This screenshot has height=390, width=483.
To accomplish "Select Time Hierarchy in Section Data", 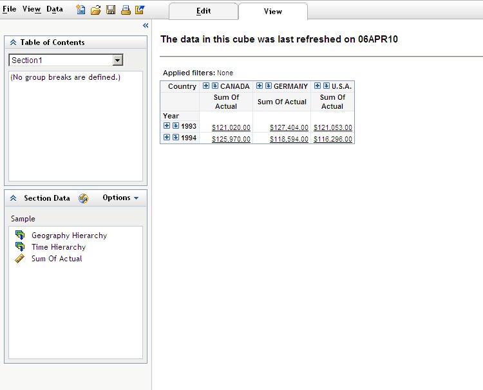I will tap(58, 247).
